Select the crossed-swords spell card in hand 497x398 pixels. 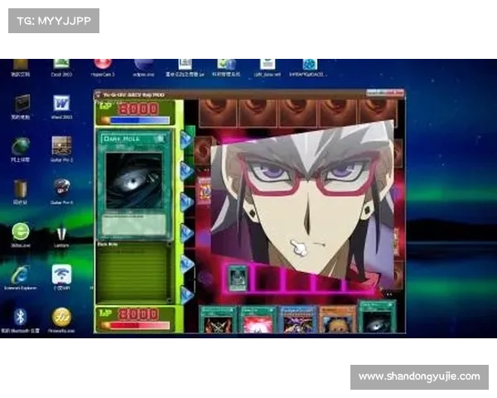pyautogui.click(x=218, y=319)
